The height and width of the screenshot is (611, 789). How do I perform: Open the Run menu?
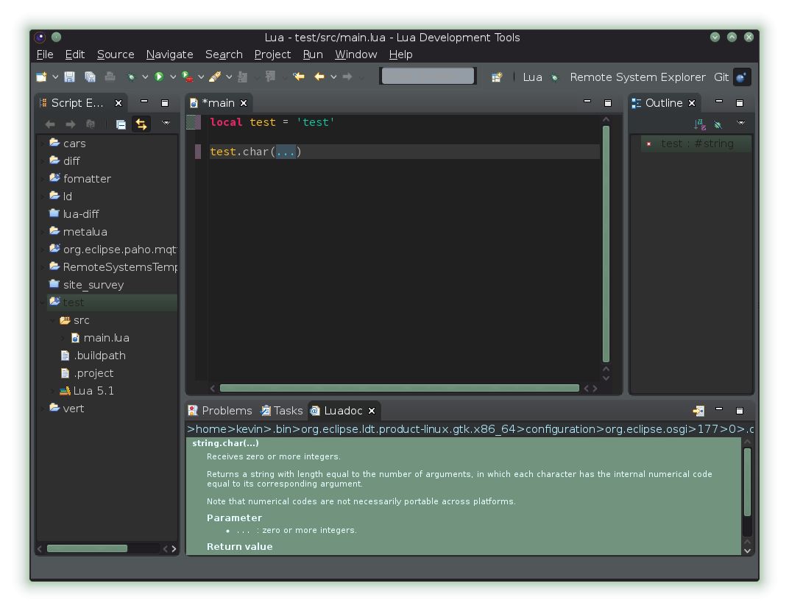click(313, 54)
